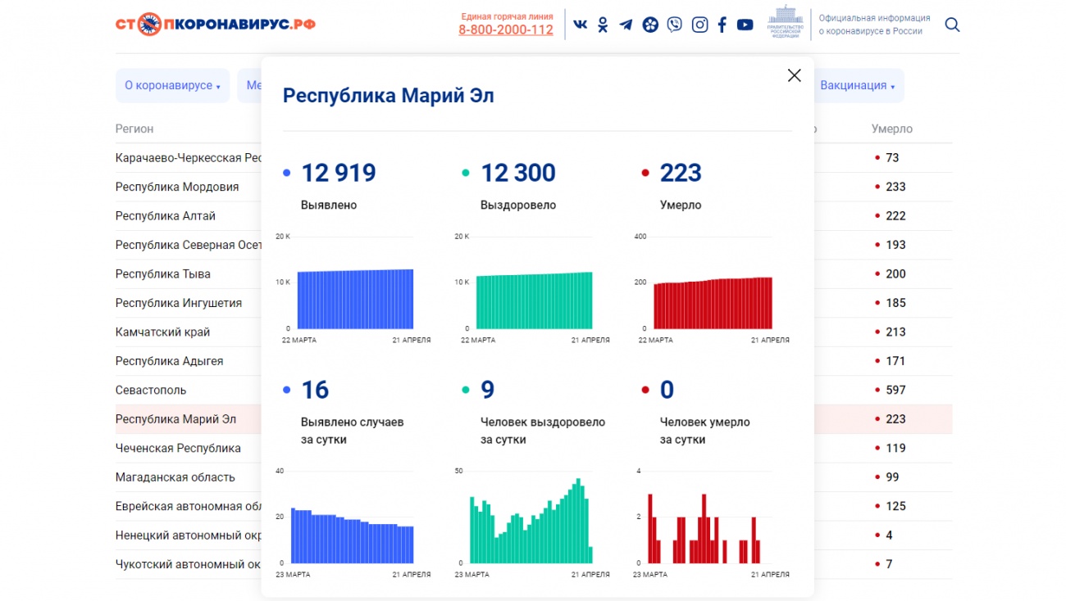Close the Республика Марий Эл popup
Screen dimensions: 1066x601
click(x=794, y=75)
